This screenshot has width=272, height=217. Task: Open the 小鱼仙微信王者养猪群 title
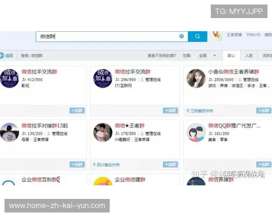pos(233,71)
